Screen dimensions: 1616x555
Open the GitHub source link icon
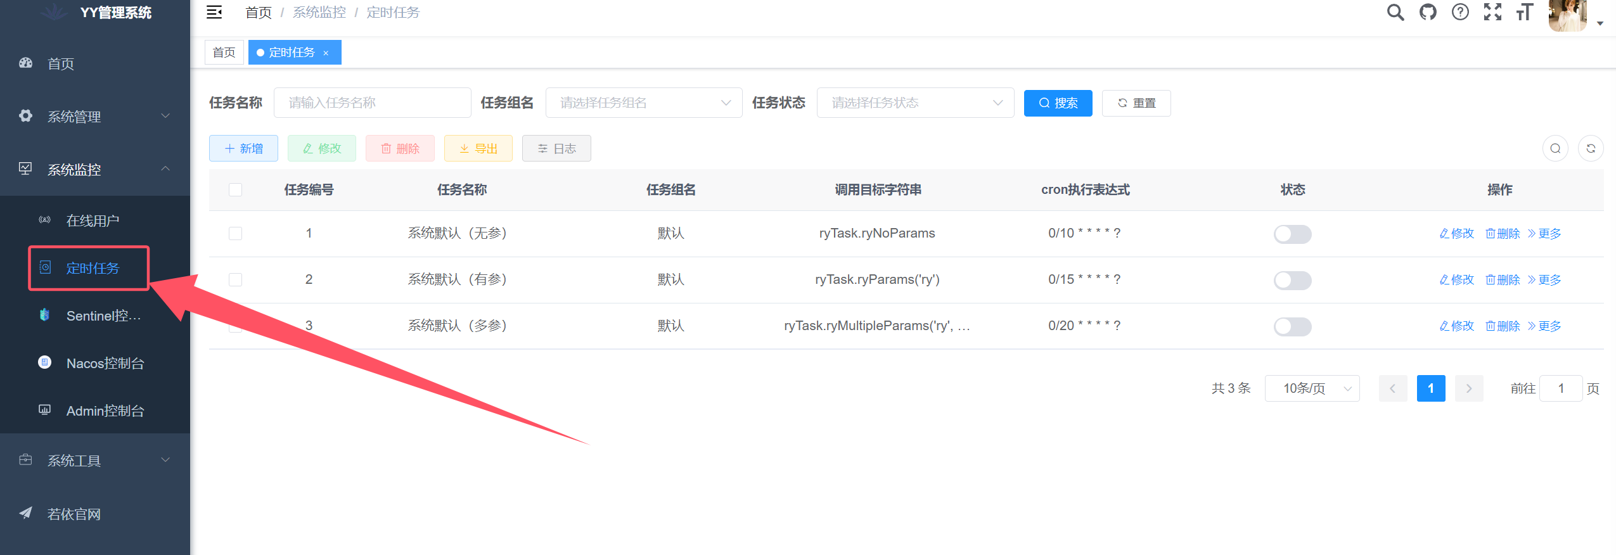tap(1428, 13)
